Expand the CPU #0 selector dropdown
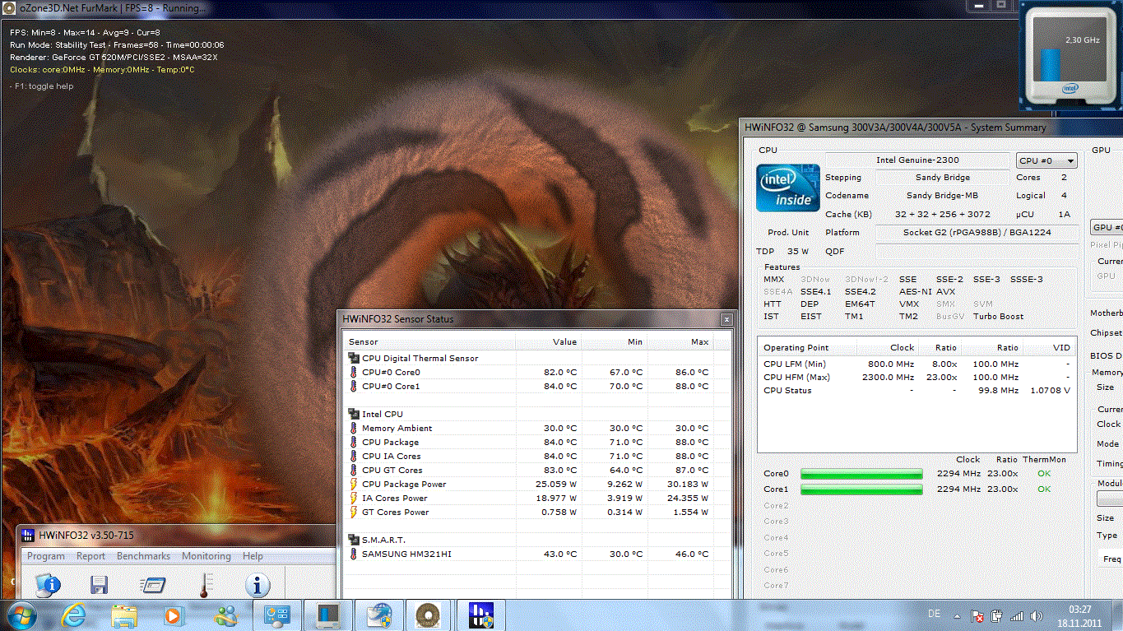This screenshot has height=631, width=1123. click(x=1046, y=160)
